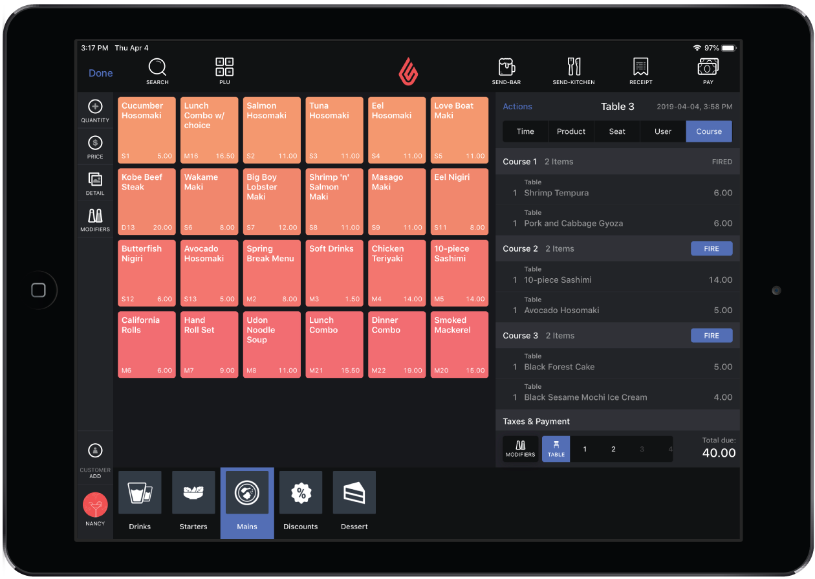Switch to the Starters category
Viewport: 815px width, 579px height.
(193, 501)
